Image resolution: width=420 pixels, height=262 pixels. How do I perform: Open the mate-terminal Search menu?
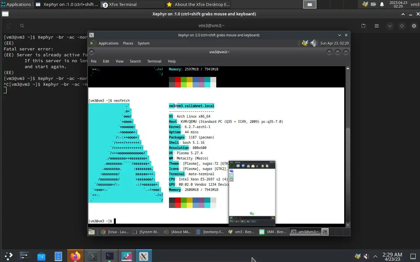click(135, 61)
